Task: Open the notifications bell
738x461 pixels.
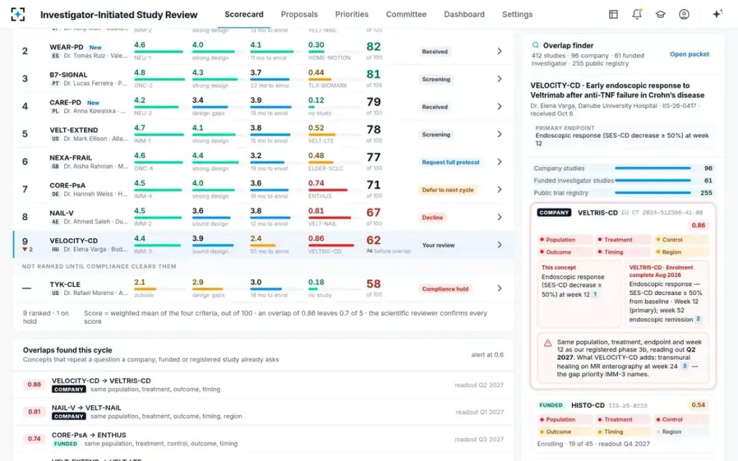Action: tap(637, 14)
